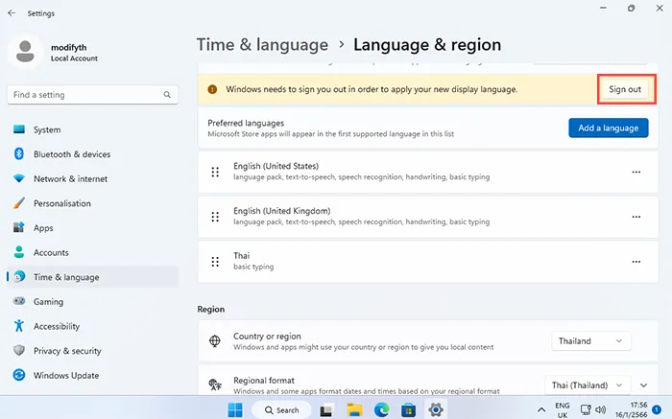The image size is (672, 419).
Task: Open the Regional format Thai (Thailand) dropdown
Action: (x=588, y=385)
